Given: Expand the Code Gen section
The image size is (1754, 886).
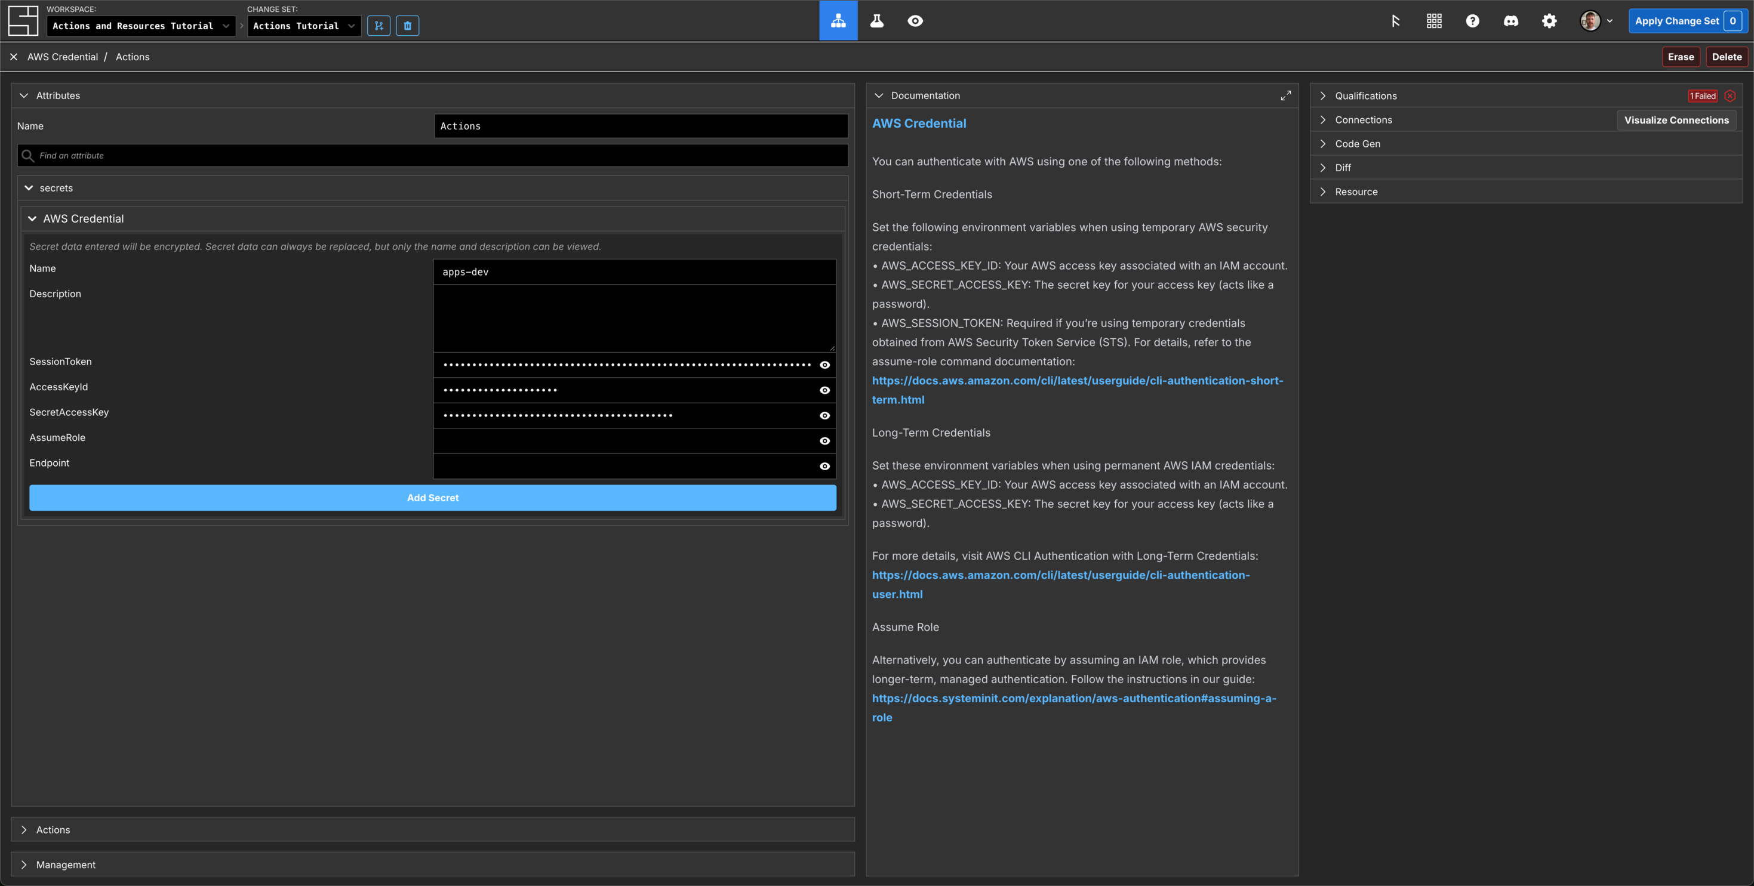Looking at the screenshot, I should pos(1323,144).
